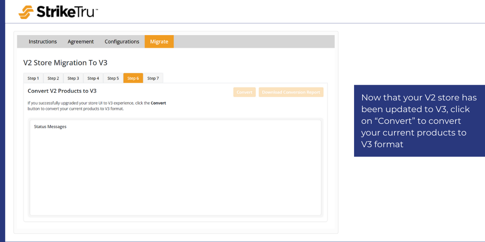This screenshot has width=485, height=242.
Task: Open the Instructions tab
Action: click(43, 42)
